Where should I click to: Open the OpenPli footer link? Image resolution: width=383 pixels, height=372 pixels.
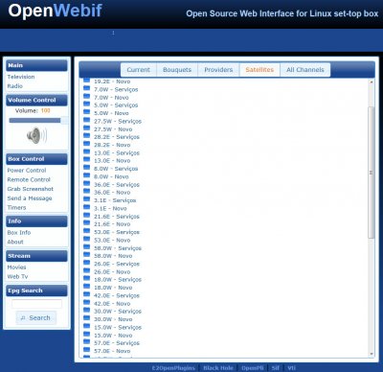point(253,368)
